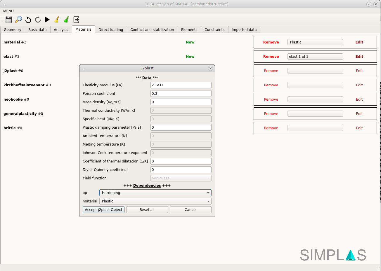Open the elast 1 of 2 dropdown
Viewport: 381px width, 271px height.
click(315, 57)
